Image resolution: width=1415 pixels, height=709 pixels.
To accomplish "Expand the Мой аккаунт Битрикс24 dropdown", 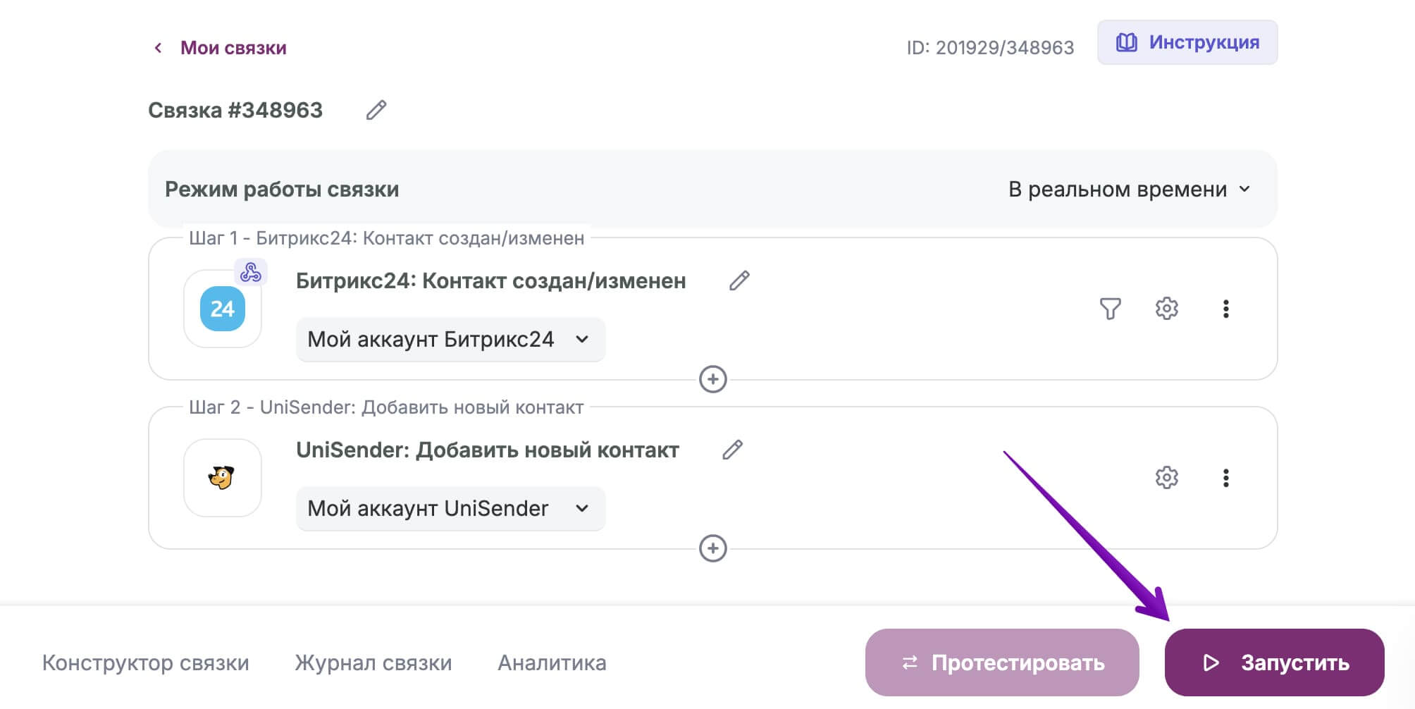I will [450, 339].
